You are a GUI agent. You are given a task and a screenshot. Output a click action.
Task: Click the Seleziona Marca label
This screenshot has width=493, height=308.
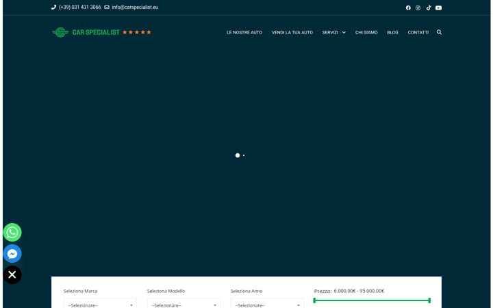click(80, 291)
